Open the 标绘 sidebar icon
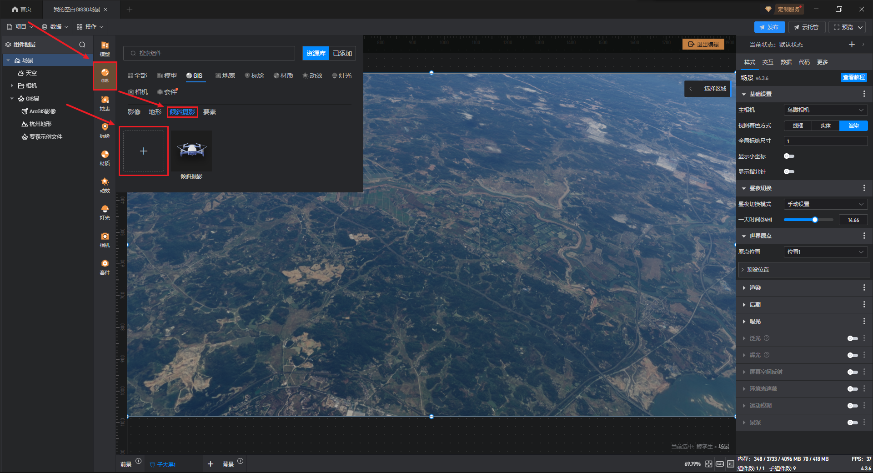 (105, 130)
